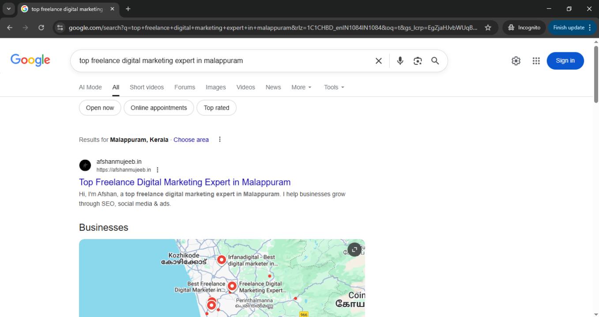Viewport: 599px width, 317px height.
Task: Open the Tools dropdown
Action: (334, 87)
